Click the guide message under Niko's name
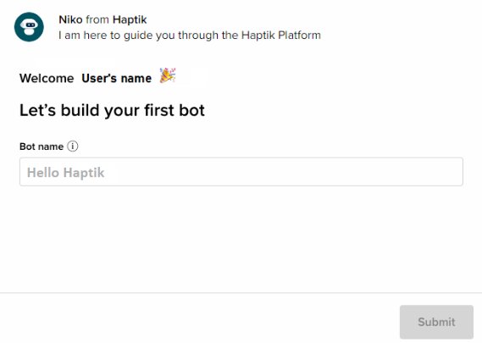 tap(190, 36)
